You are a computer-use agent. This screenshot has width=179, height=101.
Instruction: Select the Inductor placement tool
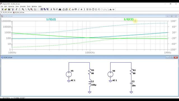tap(84, 9)
